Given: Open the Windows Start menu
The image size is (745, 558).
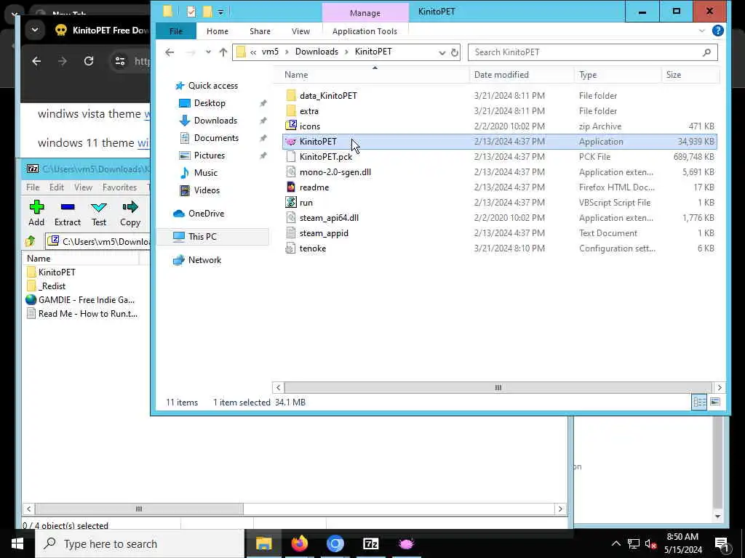Looking at the screenshot, I should pos(17,543).
